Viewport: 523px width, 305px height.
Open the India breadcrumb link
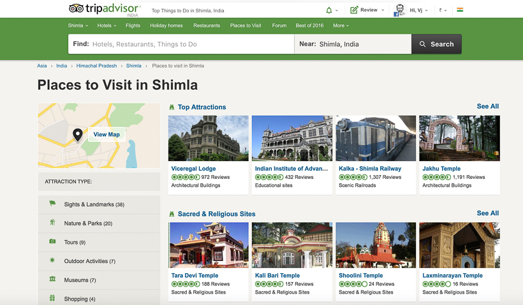tap(61, 66)
